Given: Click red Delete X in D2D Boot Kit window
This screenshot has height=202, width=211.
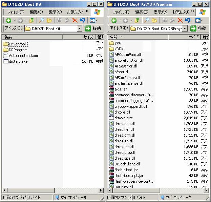Looking at the screenshot, I should 75,20.
